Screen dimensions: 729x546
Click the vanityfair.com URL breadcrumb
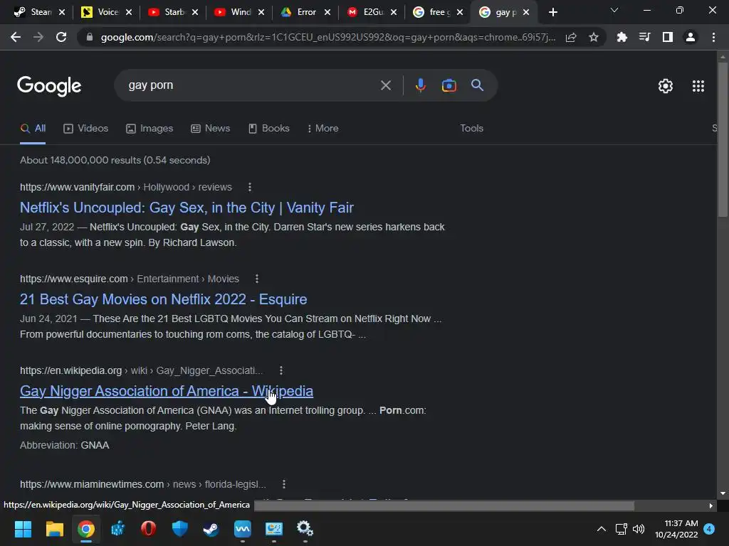click(125, 187)
